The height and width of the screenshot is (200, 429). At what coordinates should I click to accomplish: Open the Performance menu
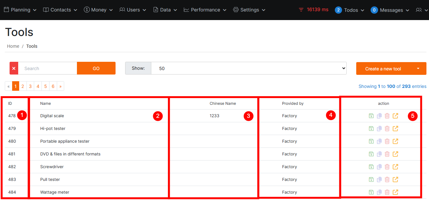[205, 10]
